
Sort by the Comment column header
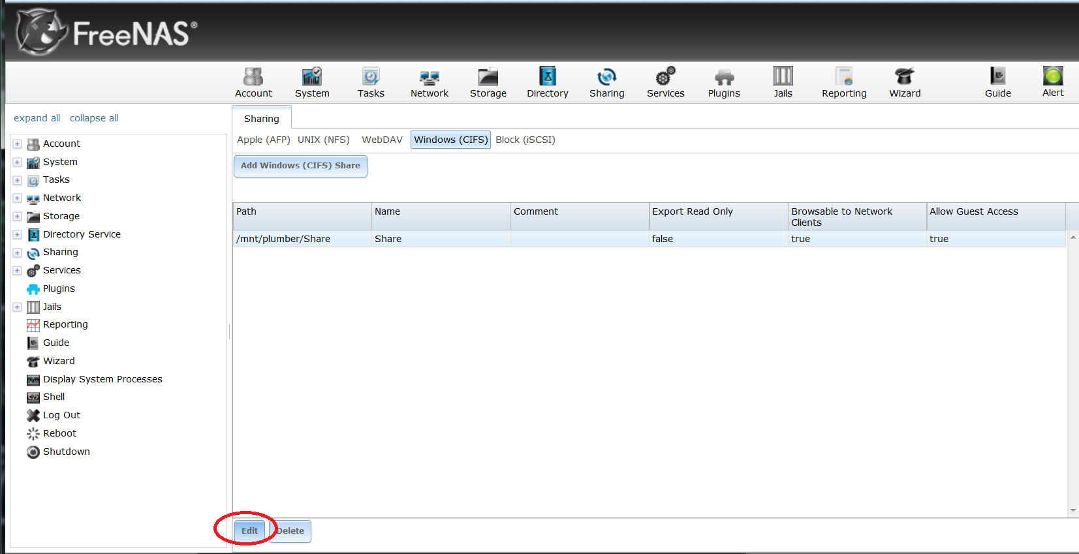(580, 217)
